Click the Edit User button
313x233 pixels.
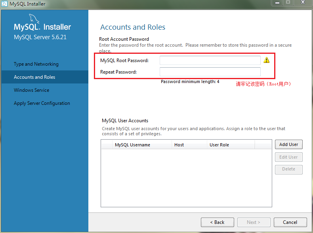(x=288, y=157)
